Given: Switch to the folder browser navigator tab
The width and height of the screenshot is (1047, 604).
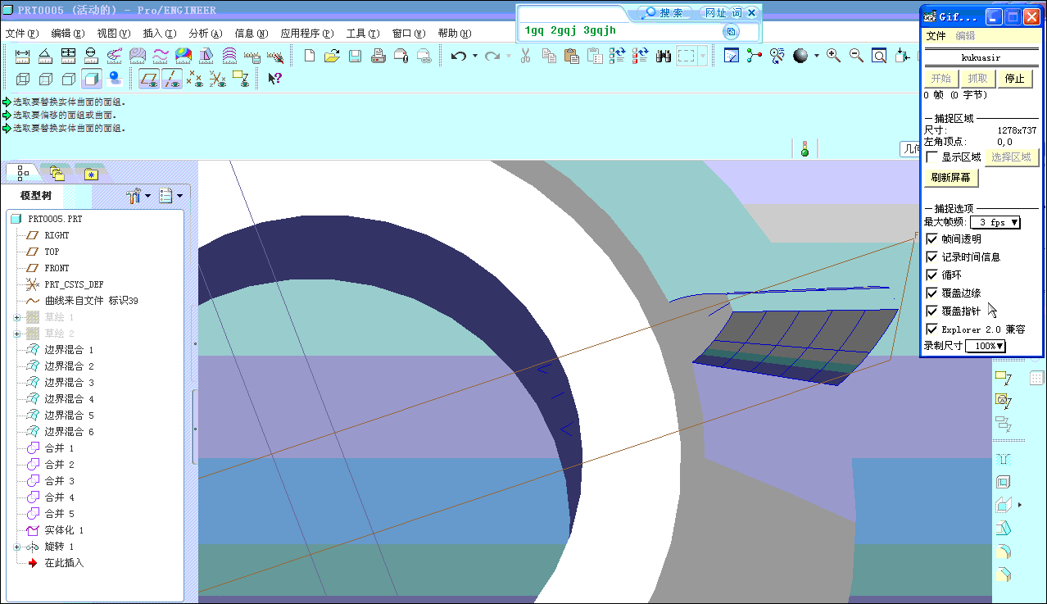Looking at the screenshot, I should click(x=57, y=173).
